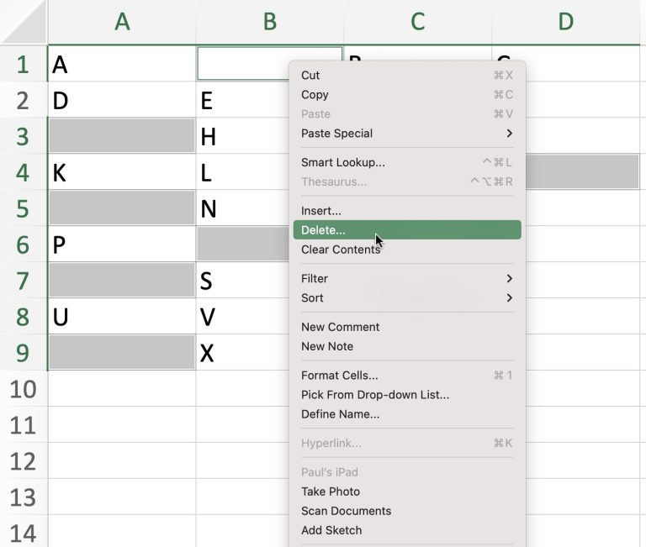This screenshot has width=646, height=547.
Task: Choose Insert... from the context menu
Action: pyautogui.click(x=321, y=211)
